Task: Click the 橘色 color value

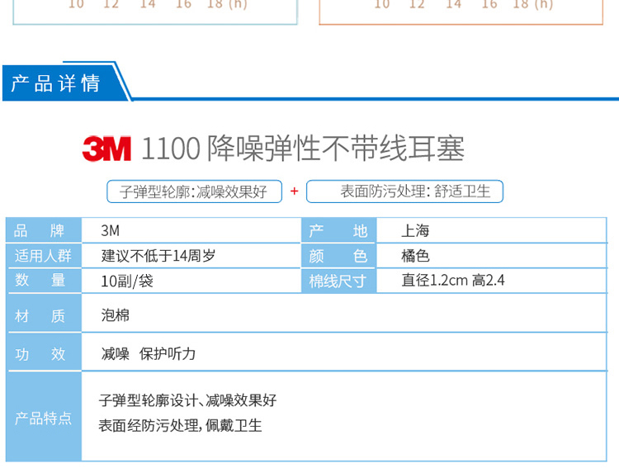Action: pyautogui.click(x=415, y=256)
